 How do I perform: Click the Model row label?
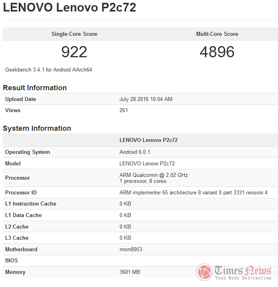tap(13, 163)
